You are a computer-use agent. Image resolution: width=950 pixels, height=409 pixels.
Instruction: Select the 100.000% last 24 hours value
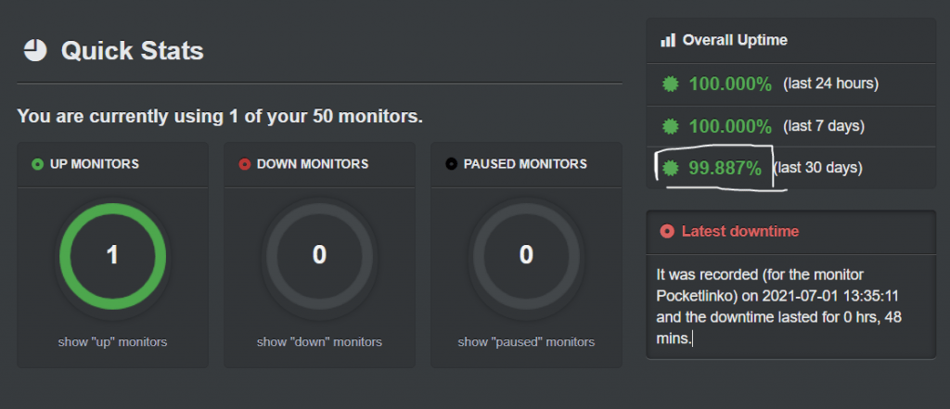(730, 84)
